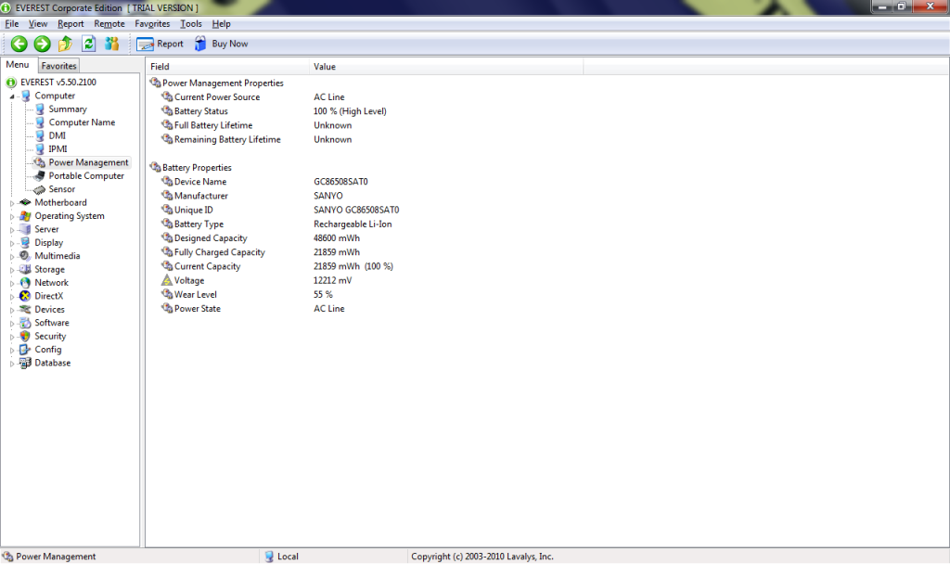Click the green Back arrow icon

19,44
